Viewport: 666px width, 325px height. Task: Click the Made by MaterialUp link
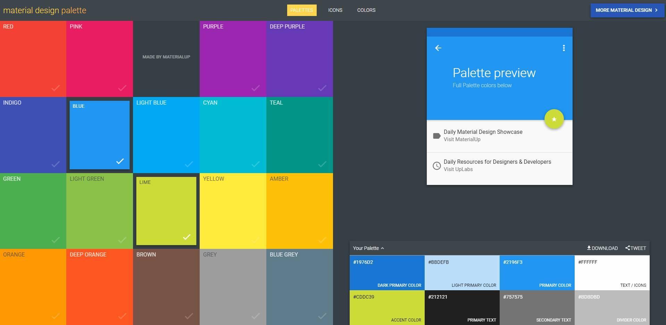(x=166, y=57)
